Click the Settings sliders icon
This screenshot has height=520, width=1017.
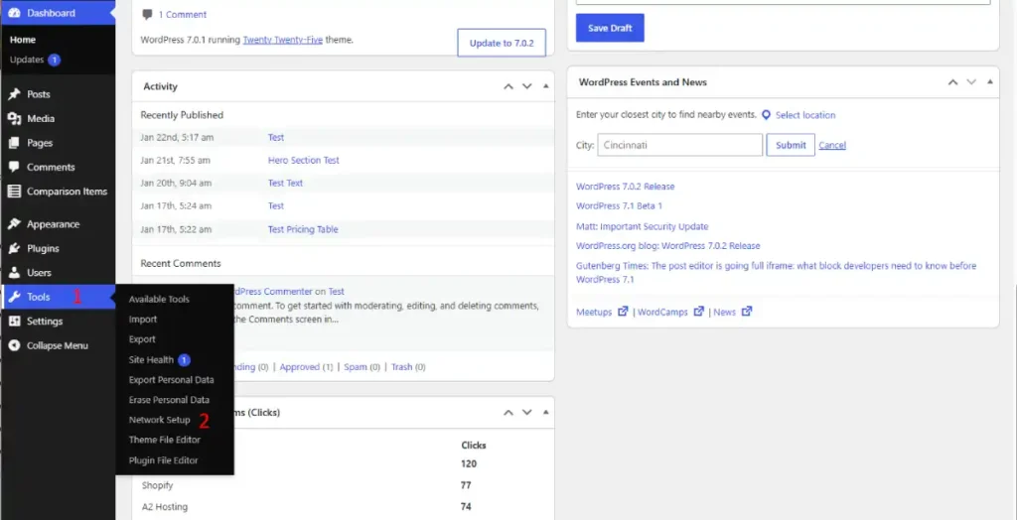click(x=14, y=322)
